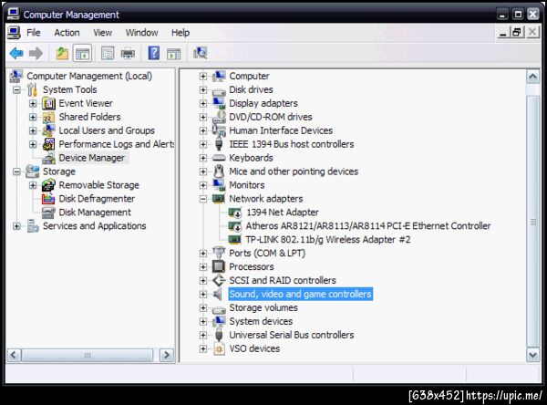Click the Mice and pointing devices icon
Image resolution: width=547 pixels, height=405 pixels.
[x=219, y=171]
